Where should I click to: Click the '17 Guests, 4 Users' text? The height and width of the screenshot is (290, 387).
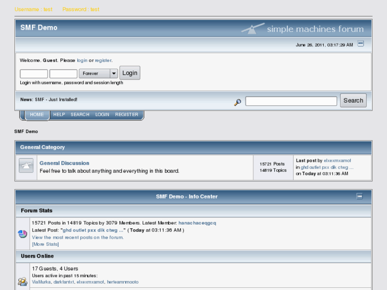pos(55,269)
